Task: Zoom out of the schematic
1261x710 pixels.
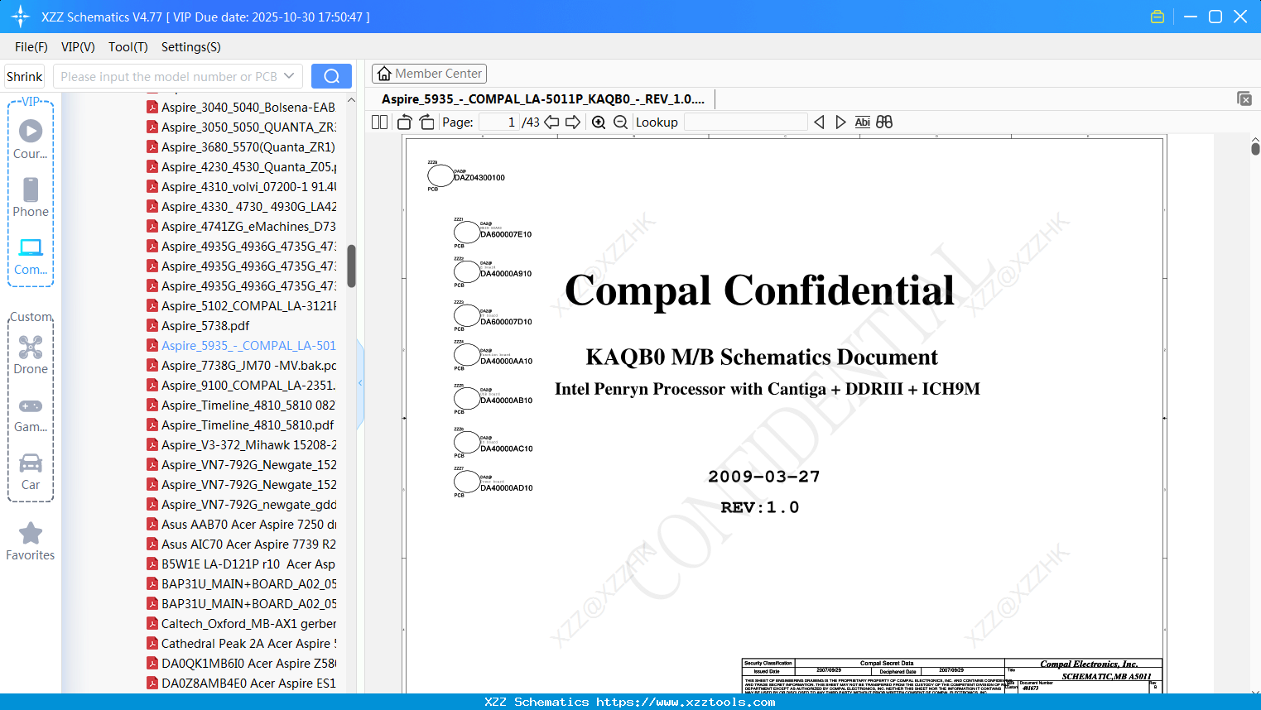Action: tap(620, 122)
